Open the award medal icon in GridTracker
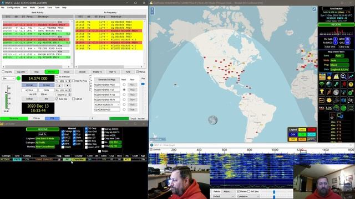This screenshot has height=199, width=355. pyautogui.click(x=329, y=77)
